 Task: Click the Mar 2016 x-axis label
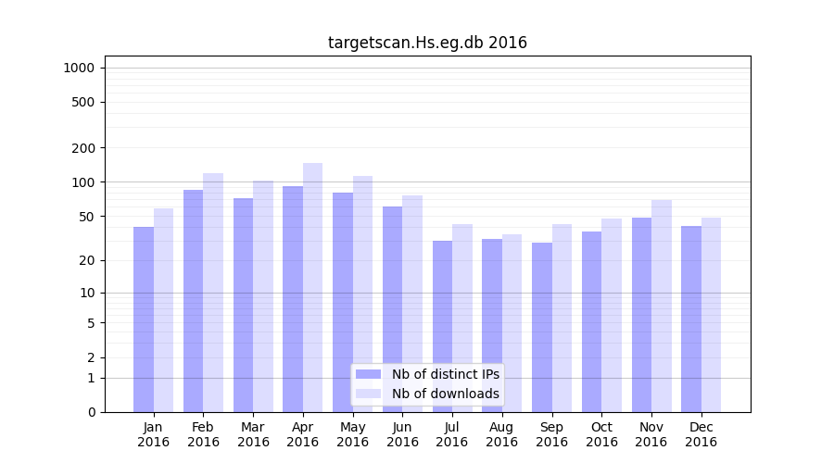tap(253, 434)
